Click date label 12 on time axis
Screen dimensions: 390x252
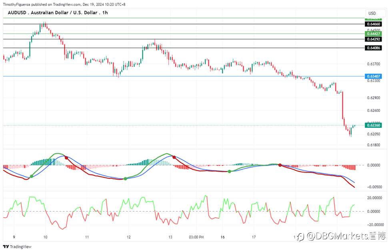128,237
